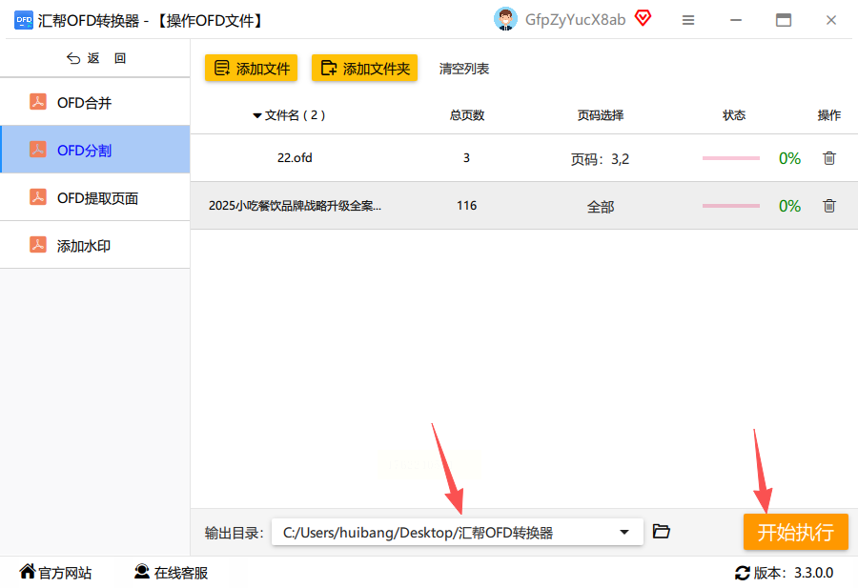Open the hamburger menu icon
Viewport: 858px width, 588px height.
coord(688,20)
